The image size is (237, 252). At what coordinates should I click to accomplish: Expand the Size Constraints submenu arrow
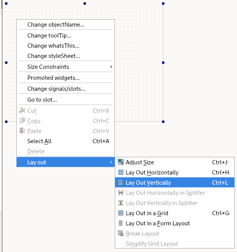point(111,67)
